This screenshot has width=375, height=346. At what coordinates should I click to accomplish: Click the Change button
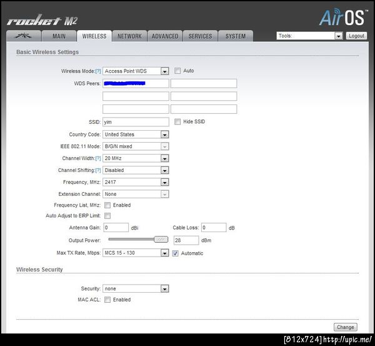pos(346,327)
